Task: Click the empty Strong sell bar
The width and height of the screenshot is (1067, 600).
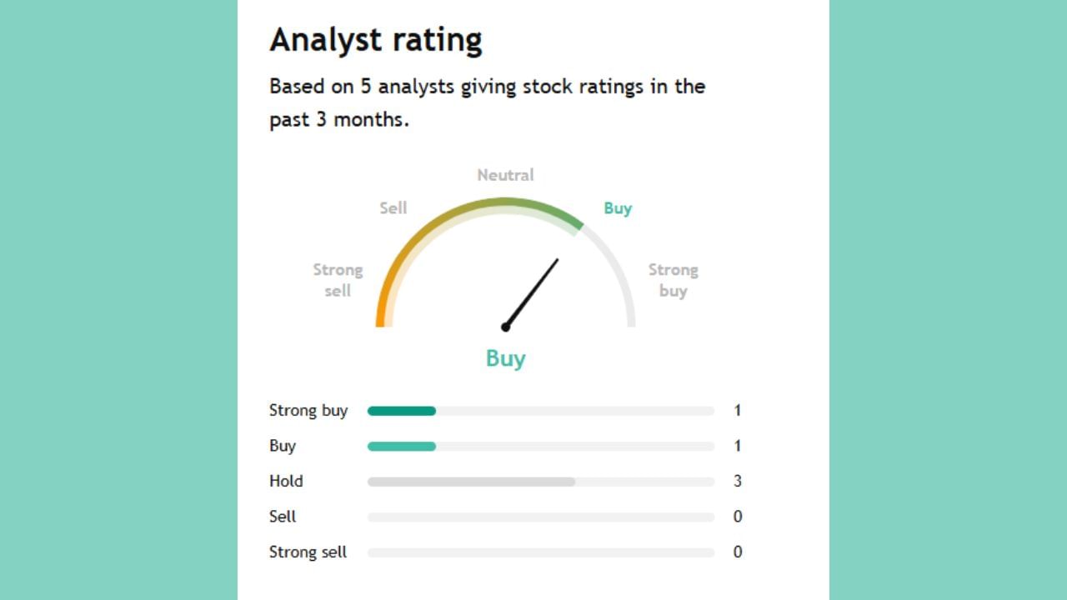Action: (x=540, y=552)
